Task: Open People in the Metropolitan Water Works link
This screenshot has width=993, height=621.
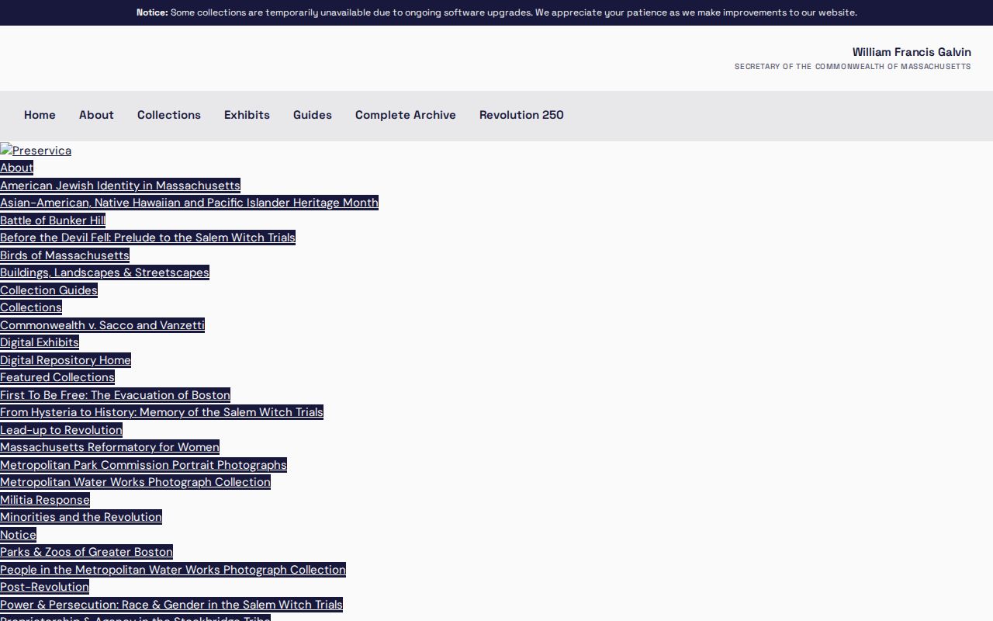Action: click(x=173, y=570)
